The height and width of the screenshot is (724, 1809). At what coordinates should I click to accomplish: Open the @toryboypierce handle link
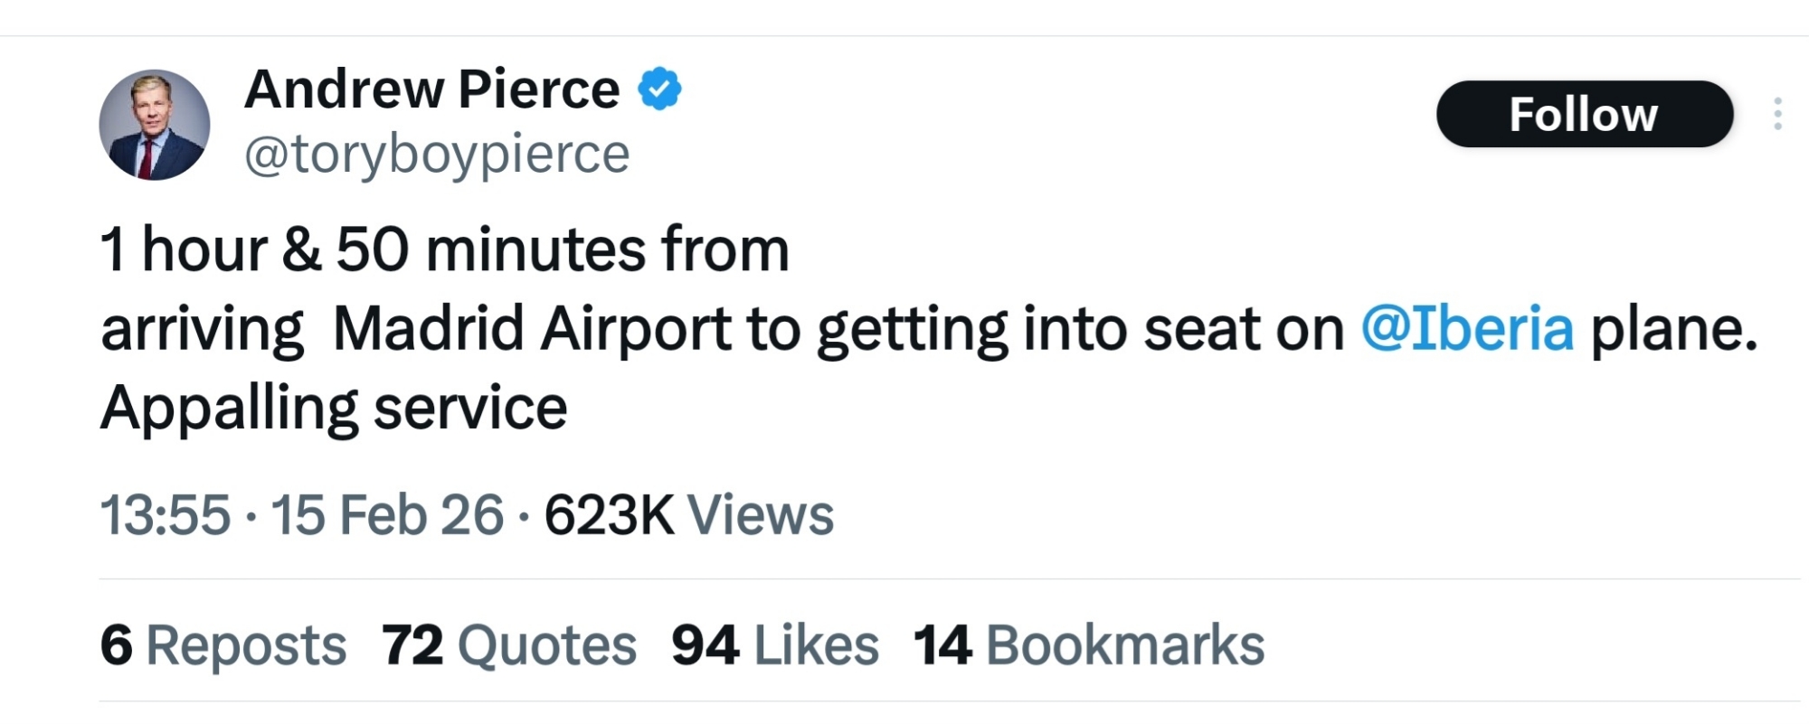437,154
